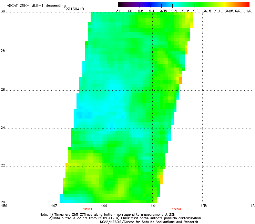Click the longitude label -147
Screen dimensions: 255x224
click(x=53, y=206)
